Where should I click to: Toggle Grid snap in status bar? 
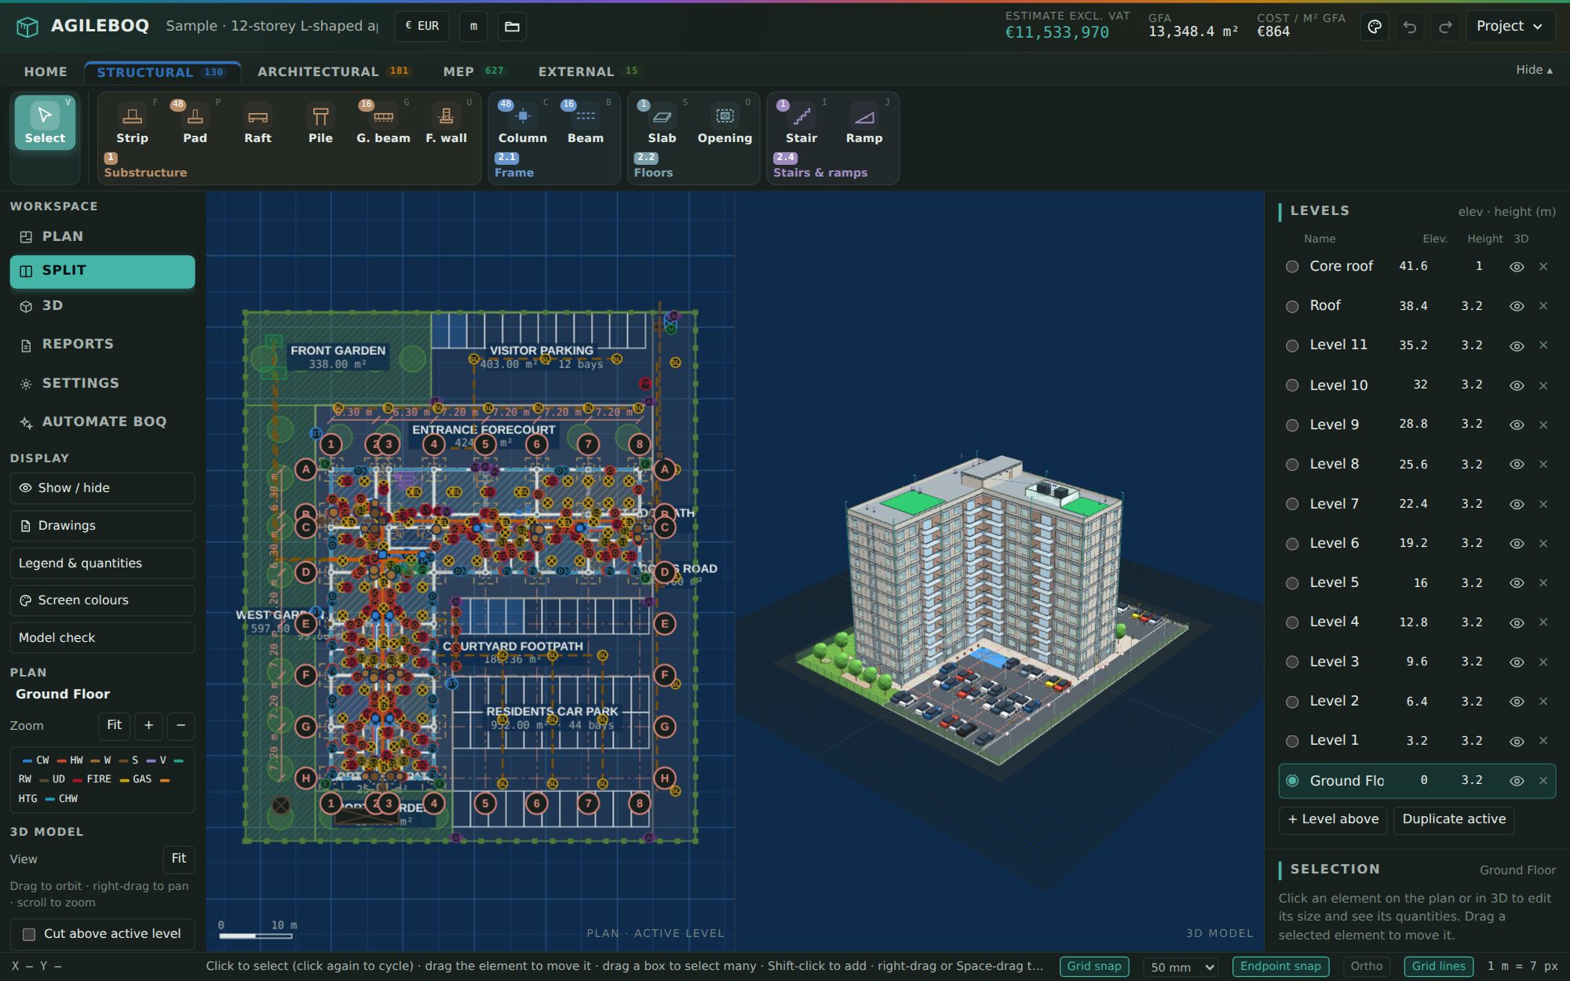point(1094,966)
